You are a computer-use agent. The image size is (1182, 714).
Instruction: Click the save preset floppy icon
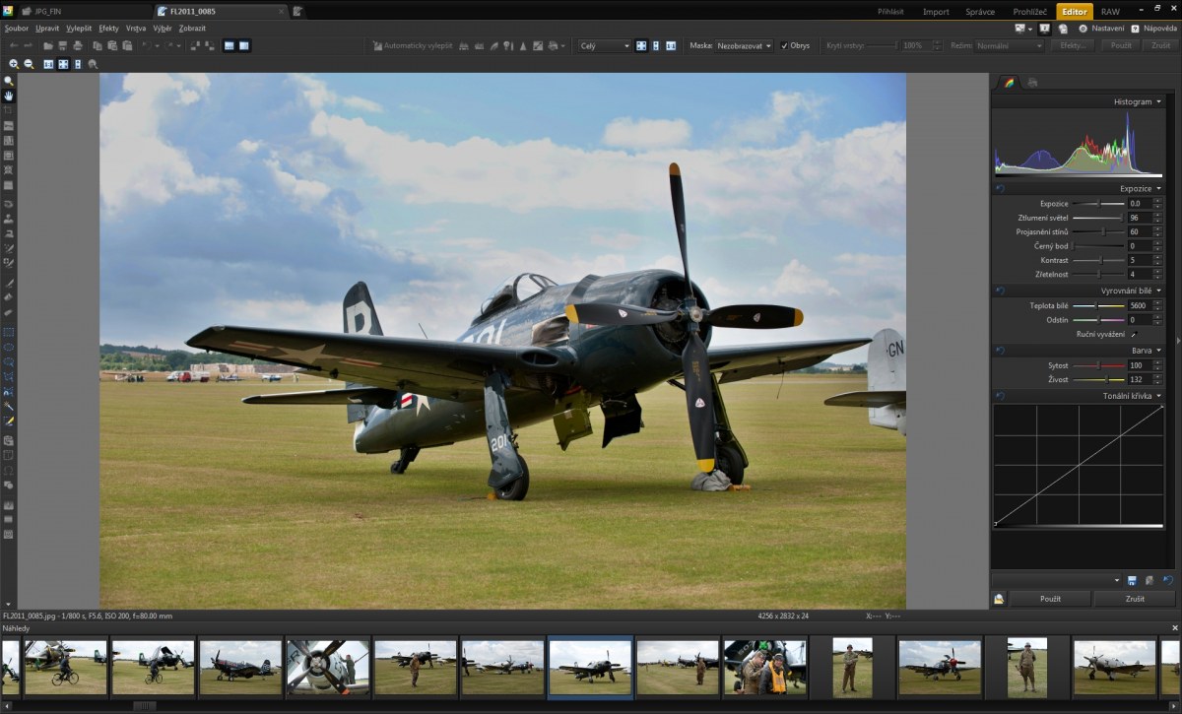click(1132, 581)
